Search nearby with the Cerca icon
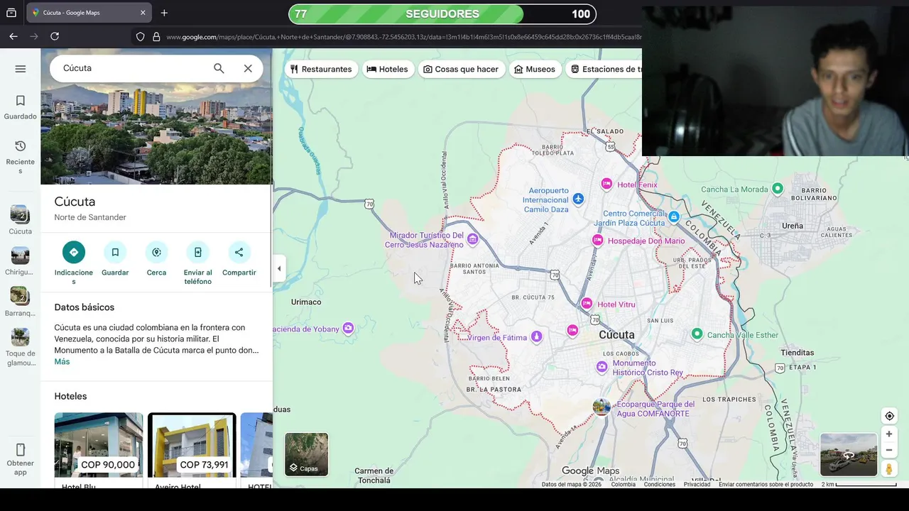The width and height of the screenshot is (909, 511). point(156,252)
